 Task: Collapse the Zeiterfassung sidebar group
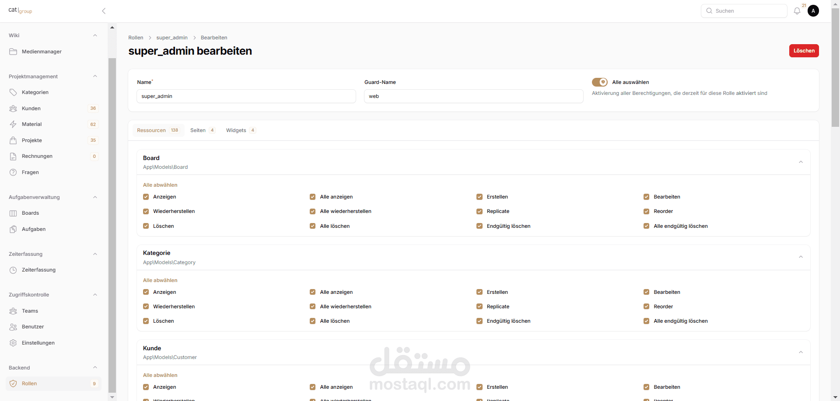tap(95, 254)
